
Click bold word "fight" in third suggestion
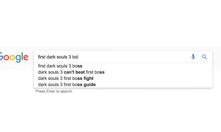(88, 78)
